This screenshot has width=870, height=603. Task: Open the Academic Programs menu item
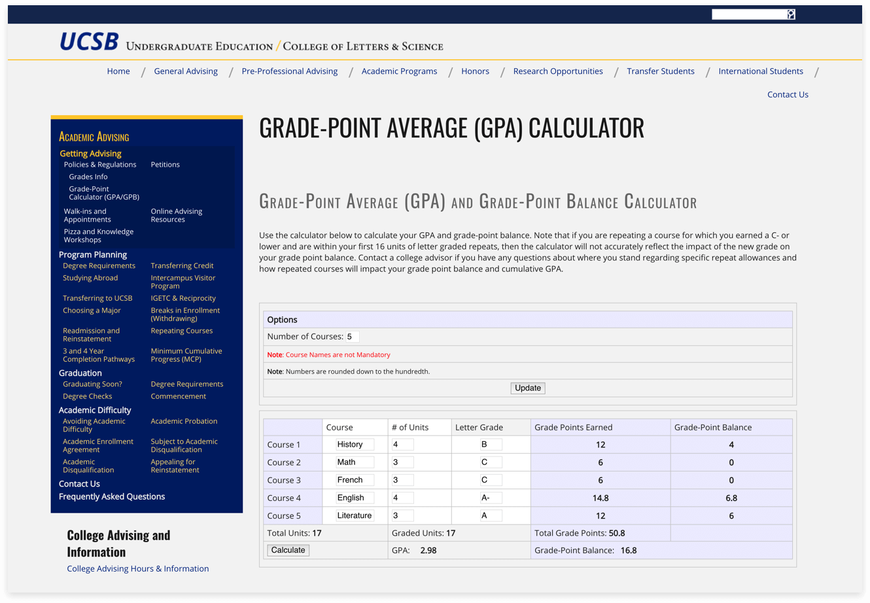[399, 71]
